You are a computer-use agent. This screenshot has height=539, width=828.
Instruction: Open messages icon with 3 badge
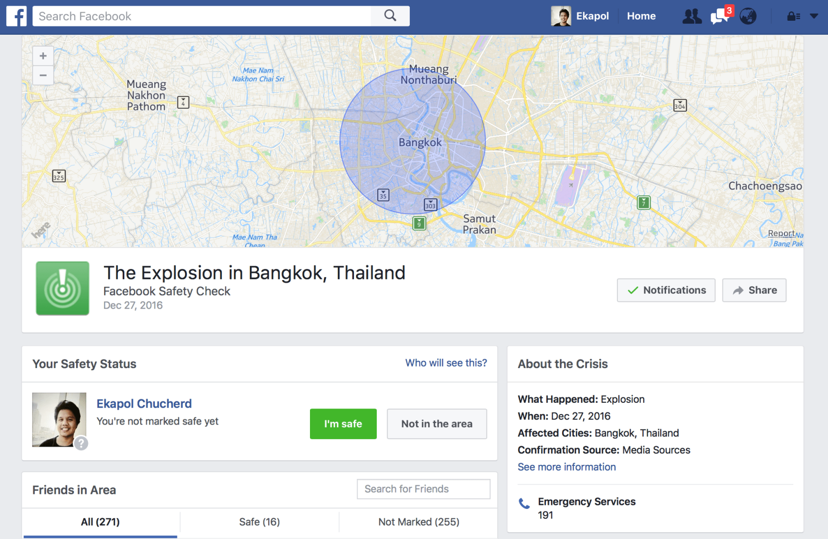click(720, 17)
